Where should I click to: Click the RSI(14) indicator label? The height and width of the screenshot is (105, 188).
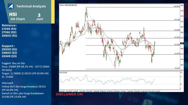[63, 73]
